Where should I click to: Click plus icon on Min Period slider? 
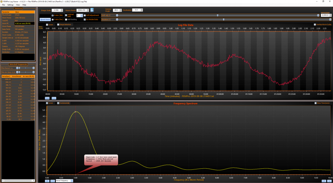(x=33, y=68)
